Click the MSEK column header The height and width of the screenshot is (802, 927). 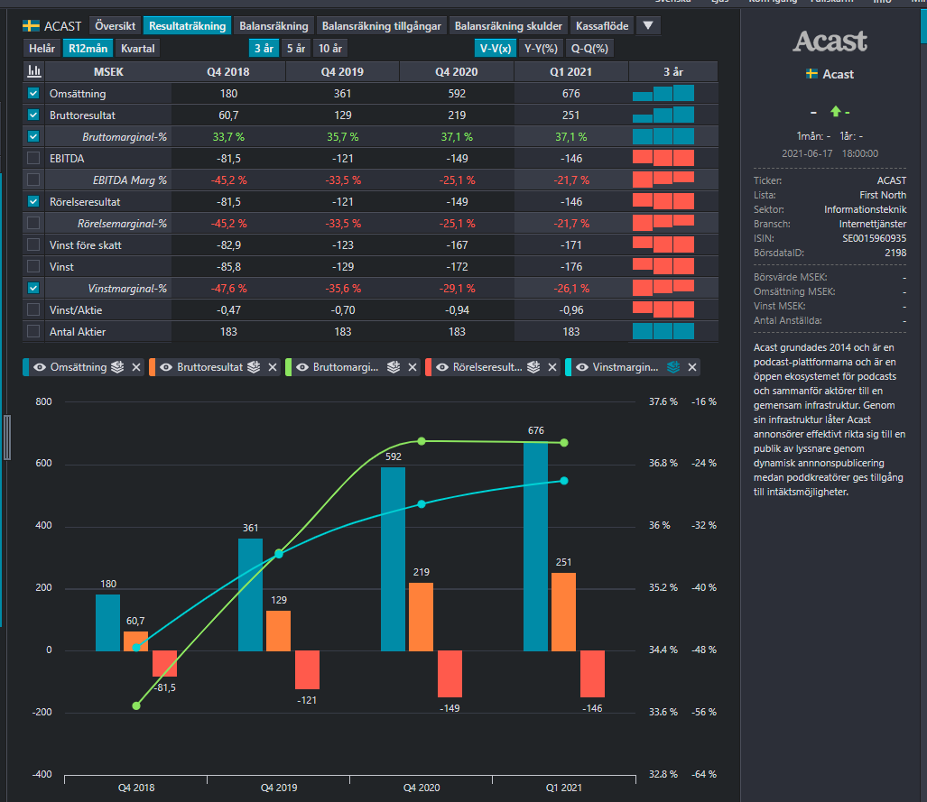[x=108, y=71]
